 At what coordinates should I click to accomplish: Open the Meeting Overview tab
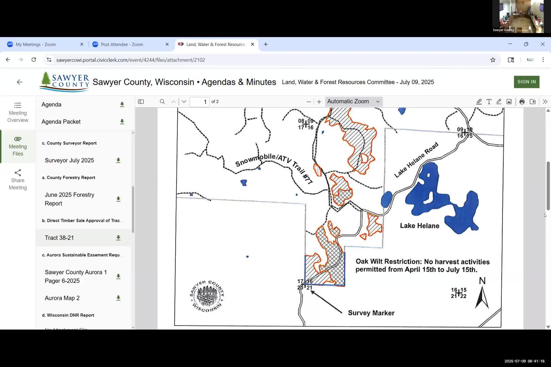(x=18, y=112)
